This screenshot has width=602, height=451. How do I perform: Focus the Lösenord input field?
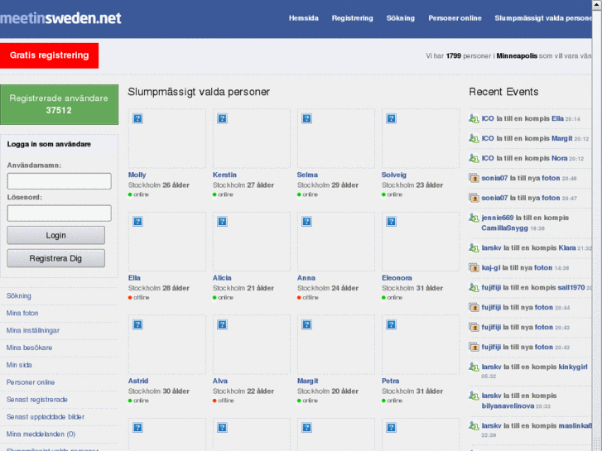coord(59,213)
